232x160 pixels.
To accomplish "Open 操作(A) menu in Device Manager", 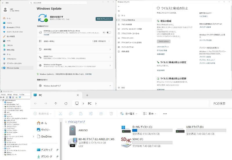I will 10,95.
